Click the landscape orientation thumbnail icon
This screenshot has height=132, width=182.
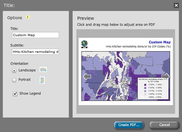click(43, 69)
